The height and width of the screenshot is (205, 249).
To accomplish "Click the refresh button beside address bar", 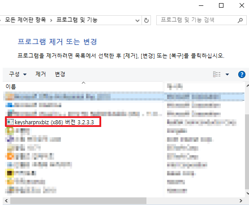I will coord(146,20).
